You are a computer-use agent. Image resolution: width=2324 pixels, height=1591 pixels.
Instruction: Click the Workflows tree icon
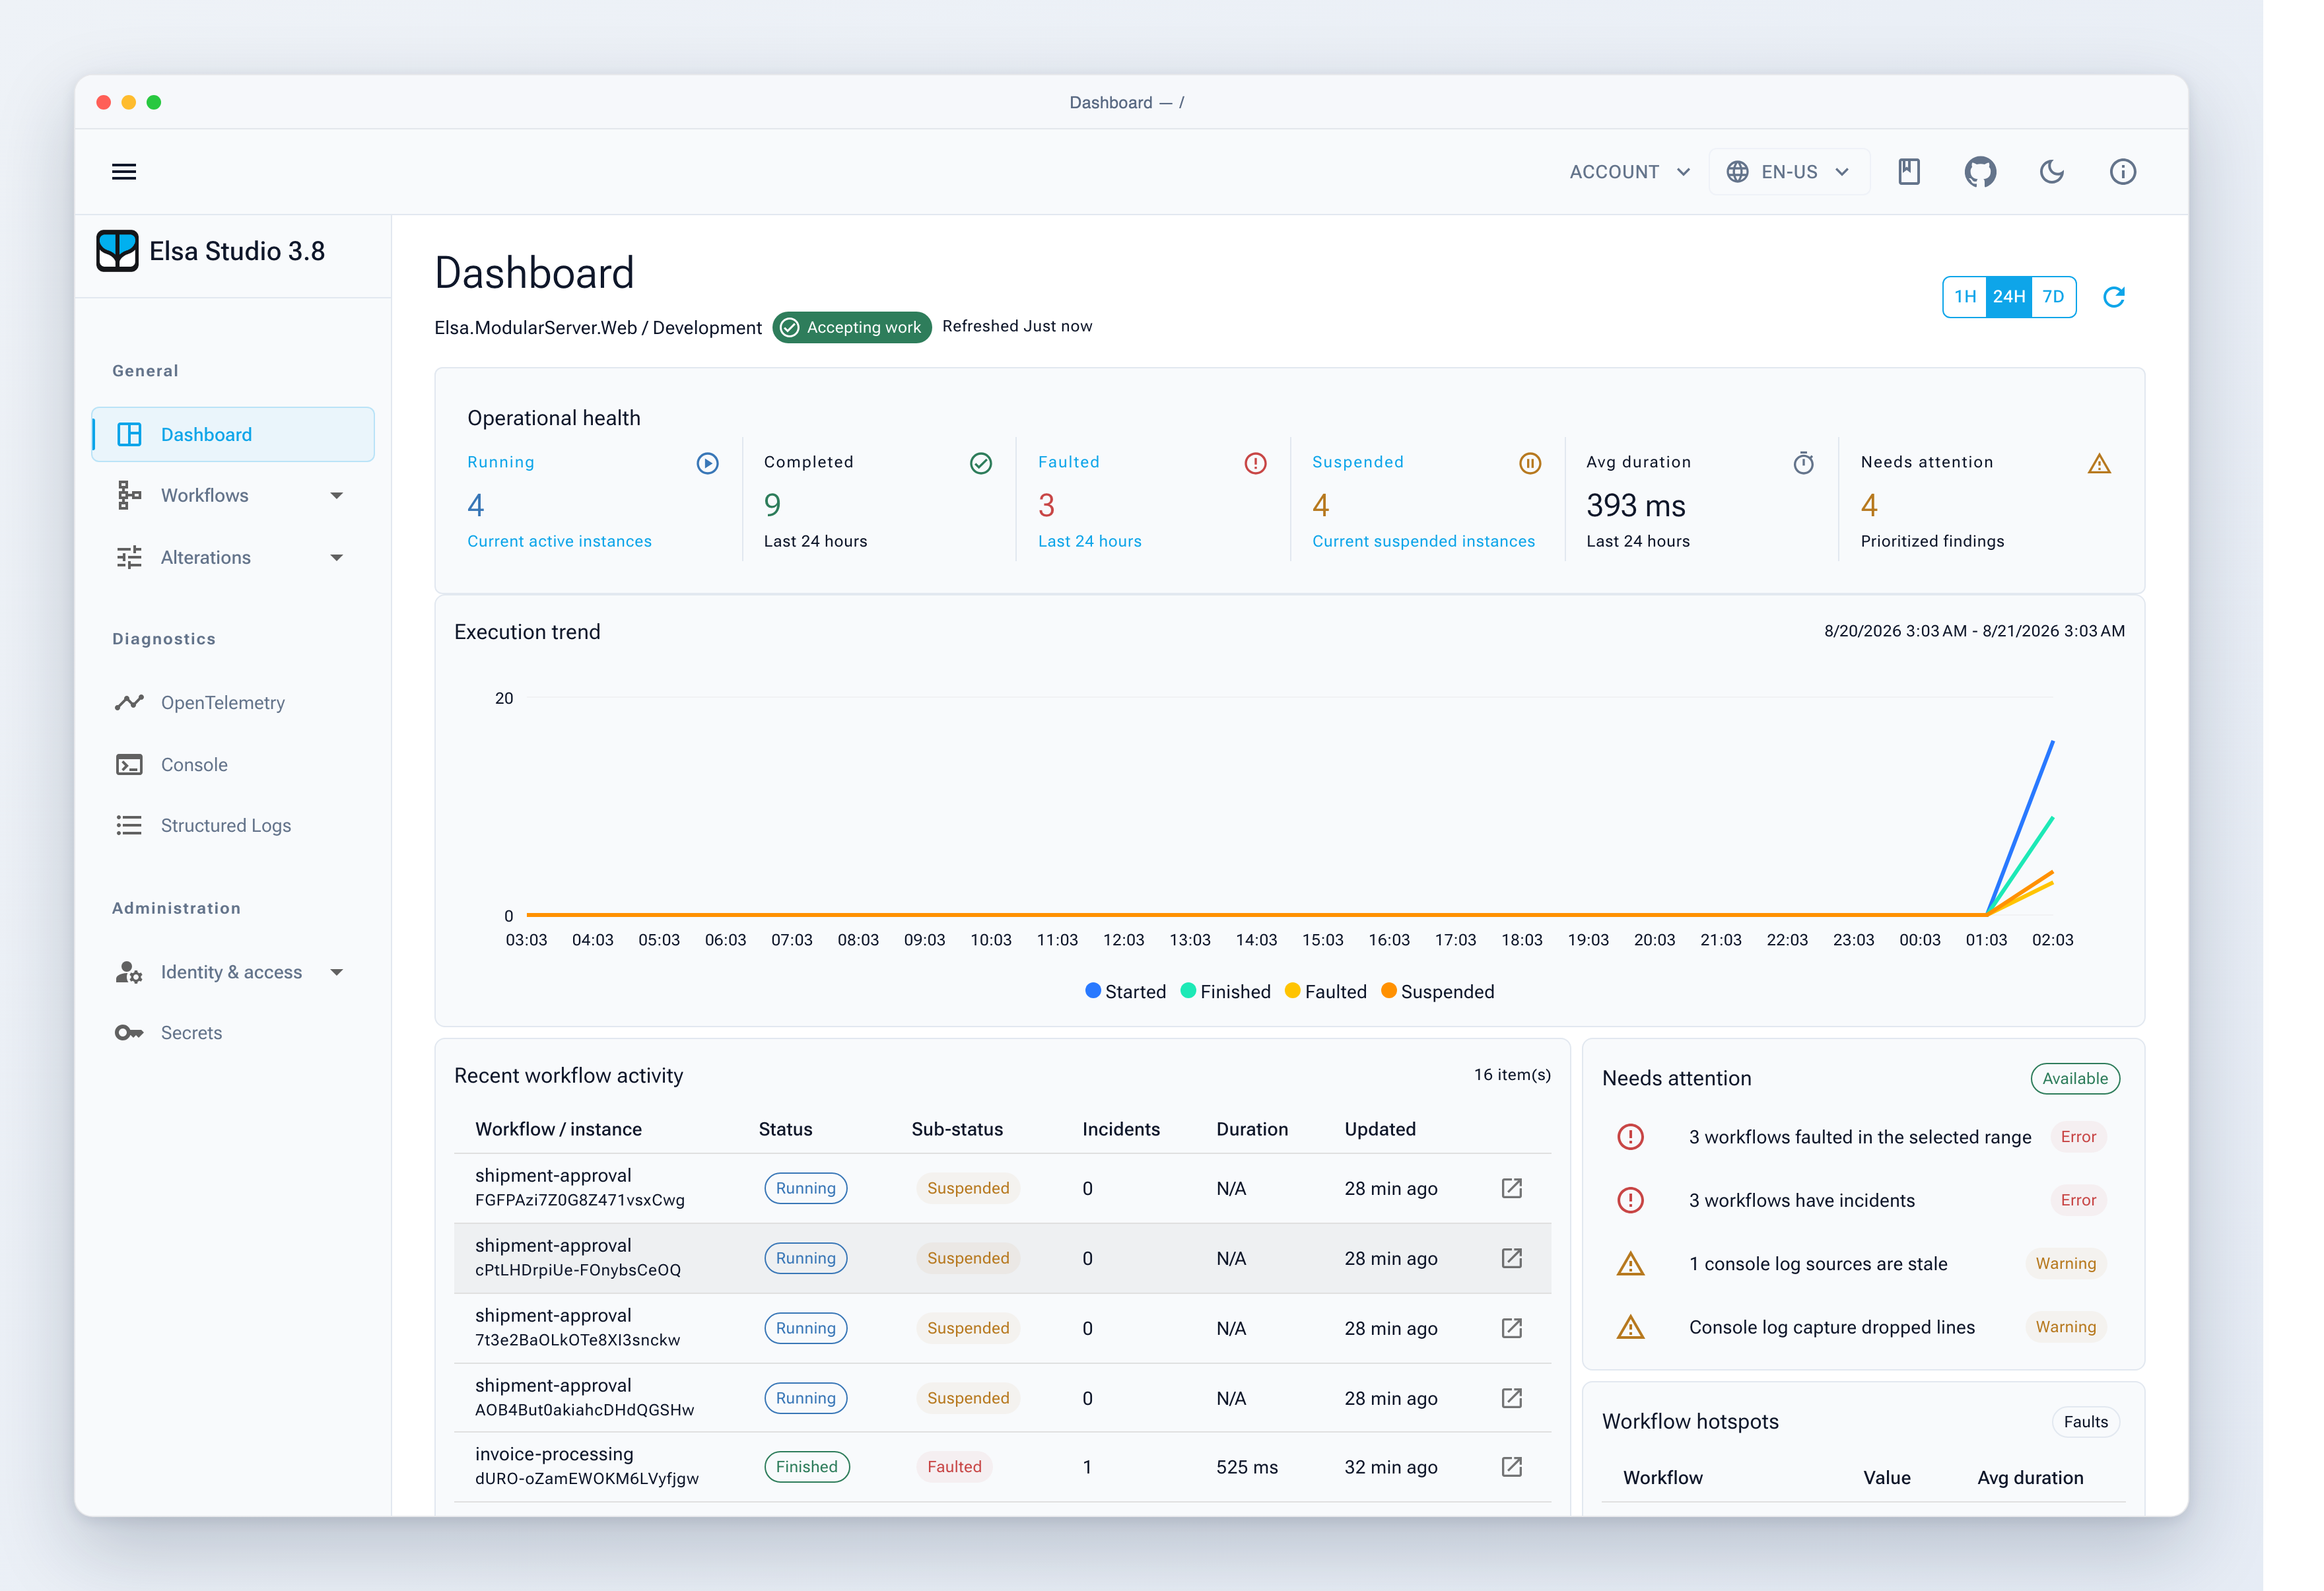(129, 495)
